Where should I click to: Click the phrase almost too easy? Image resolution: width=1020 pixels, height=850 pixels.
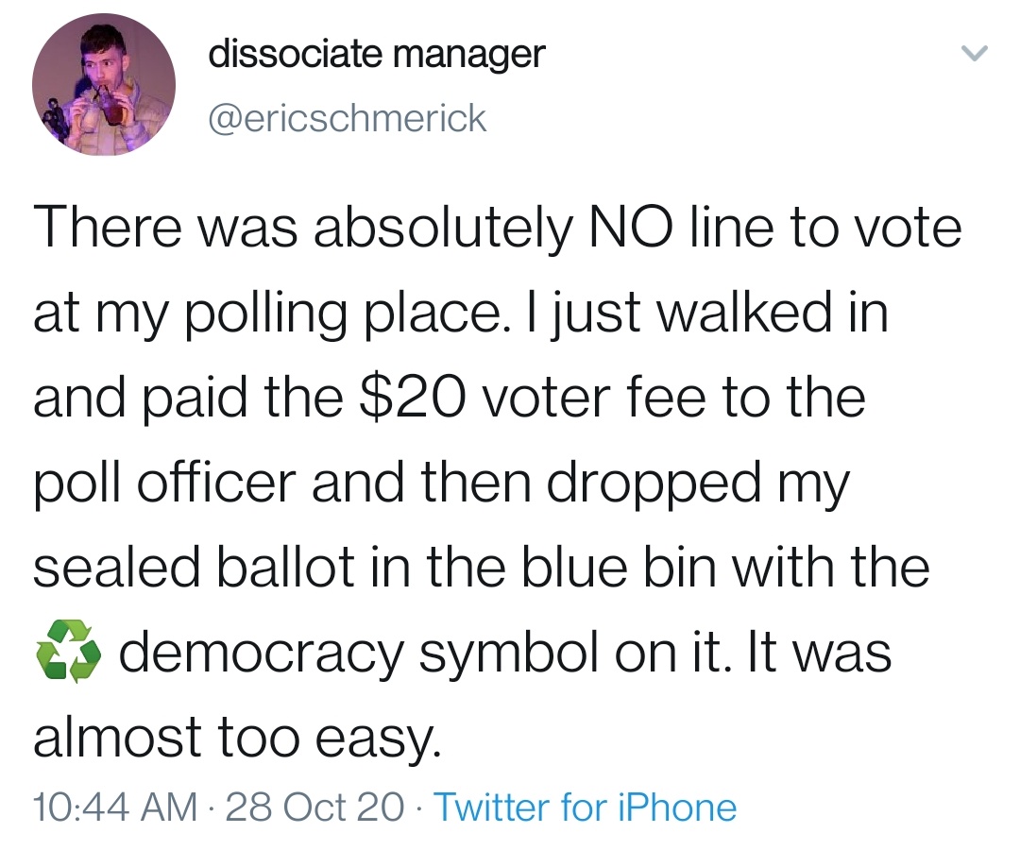(237, 739)
